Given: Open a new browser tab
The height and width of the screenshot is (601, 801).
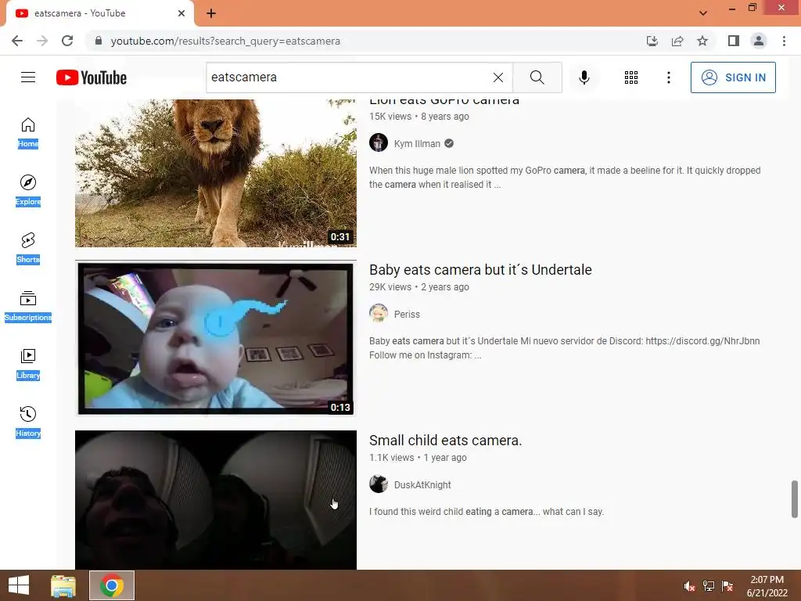Looking at the screenshot, I should click(211, 13).
